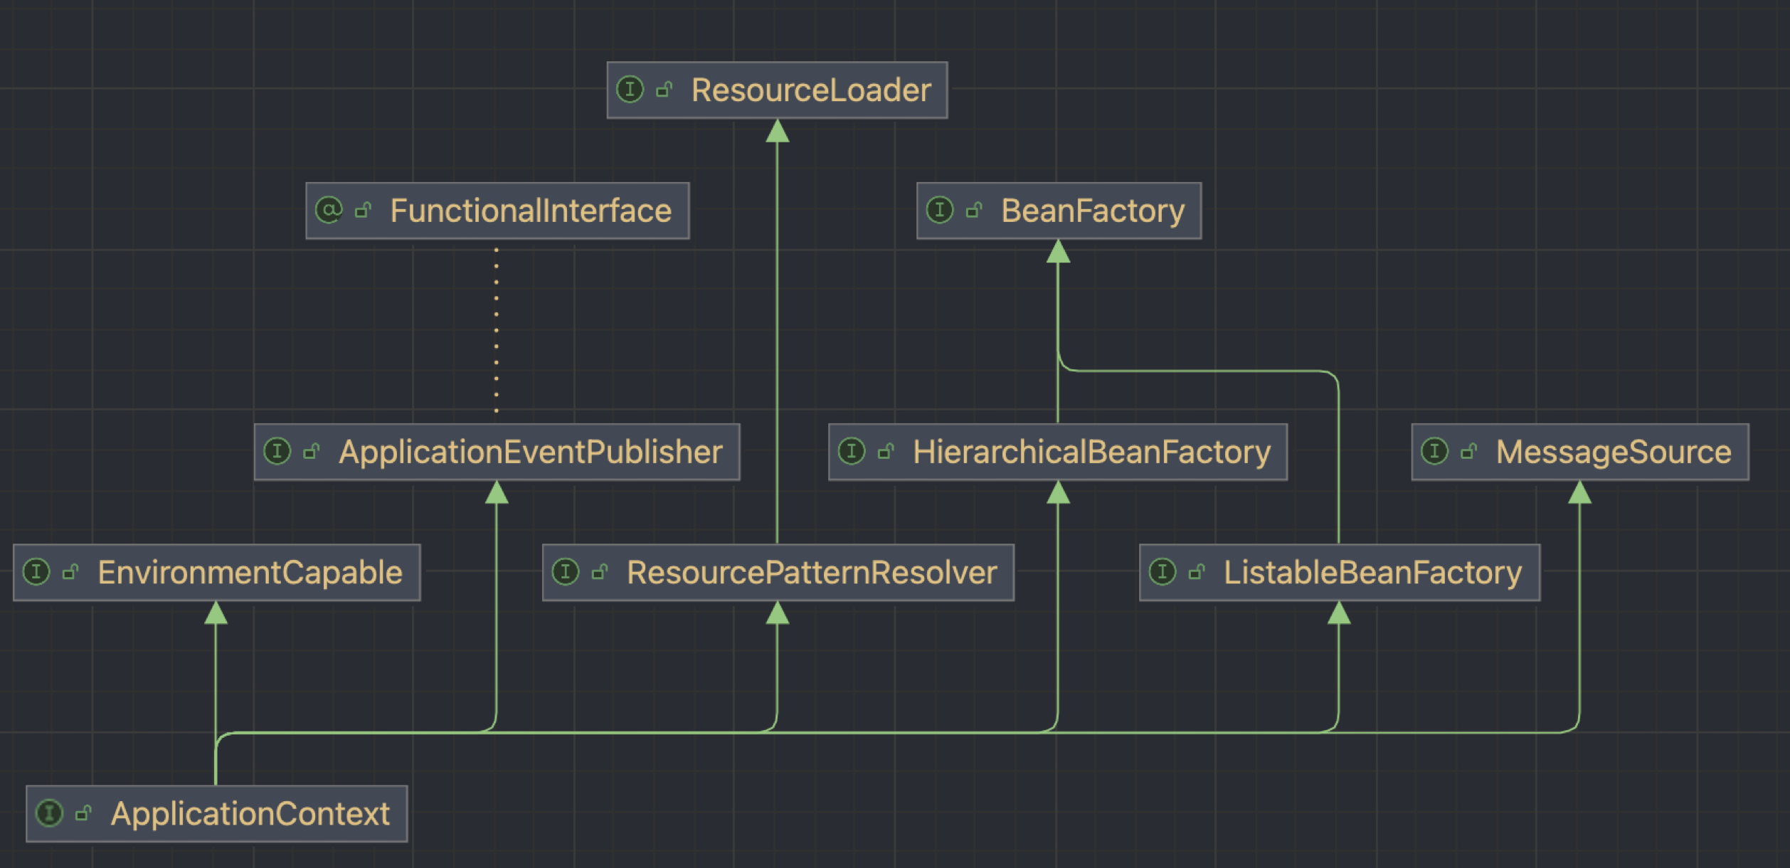Toggle the lock icon on BeanFactory node
Image resolution: width=1790 pixels, height=868 pixels.
click(x=974, y=210)
